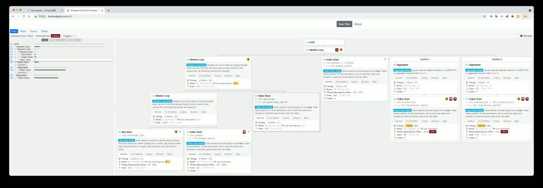
Task: Select #1 Limit in plan tree
Action: click(16, 44)
